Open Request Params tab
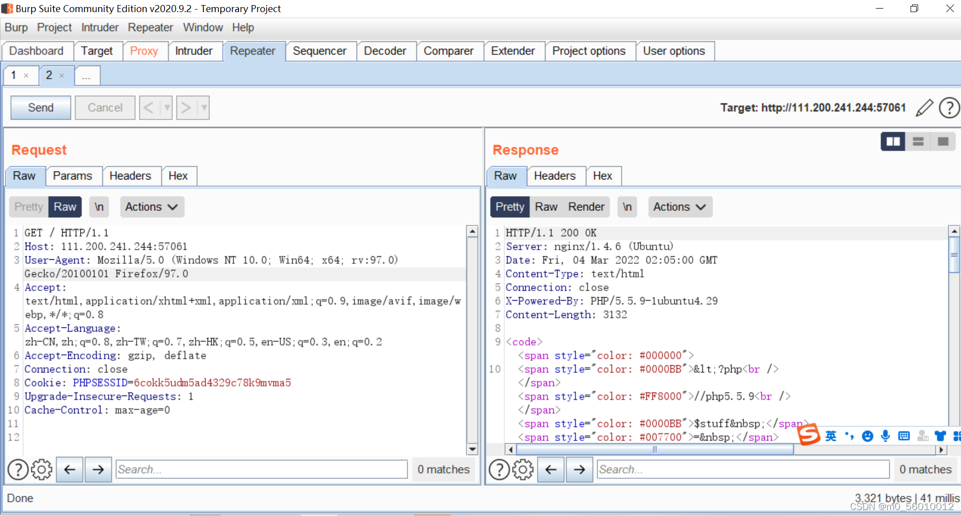The height and width of the screenshot is (516, 961). (73, 176)
